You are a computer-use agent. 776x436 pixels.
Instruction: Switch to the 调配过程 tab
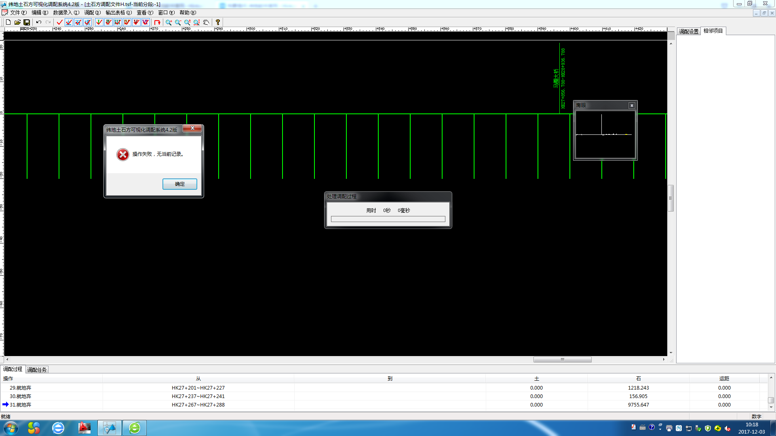13,369
